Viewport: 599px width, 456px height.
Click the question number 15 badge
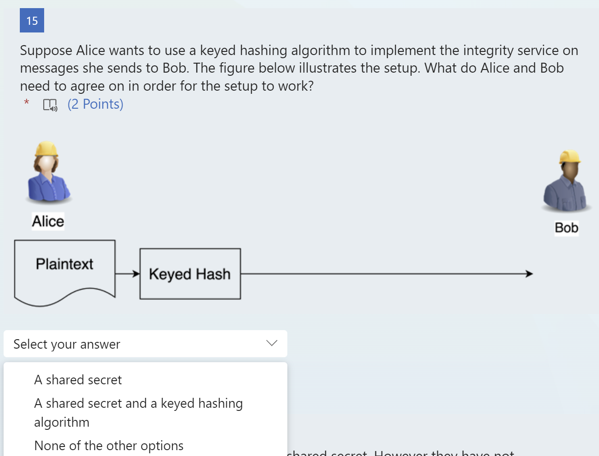point(32,21)
